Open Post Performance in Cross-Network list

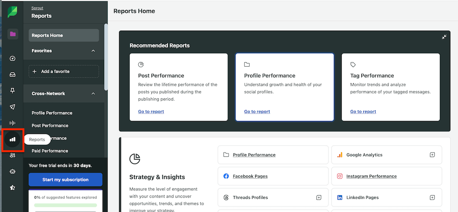pos(50,126)
